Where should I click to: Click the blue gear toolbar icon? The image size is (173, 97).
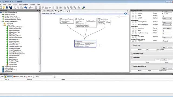point(84,8)
